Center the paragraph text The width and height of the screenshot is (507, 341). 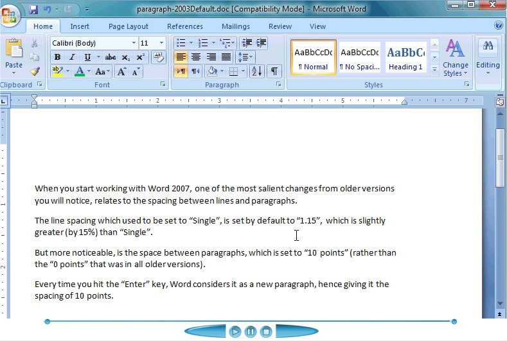(195, 57)
